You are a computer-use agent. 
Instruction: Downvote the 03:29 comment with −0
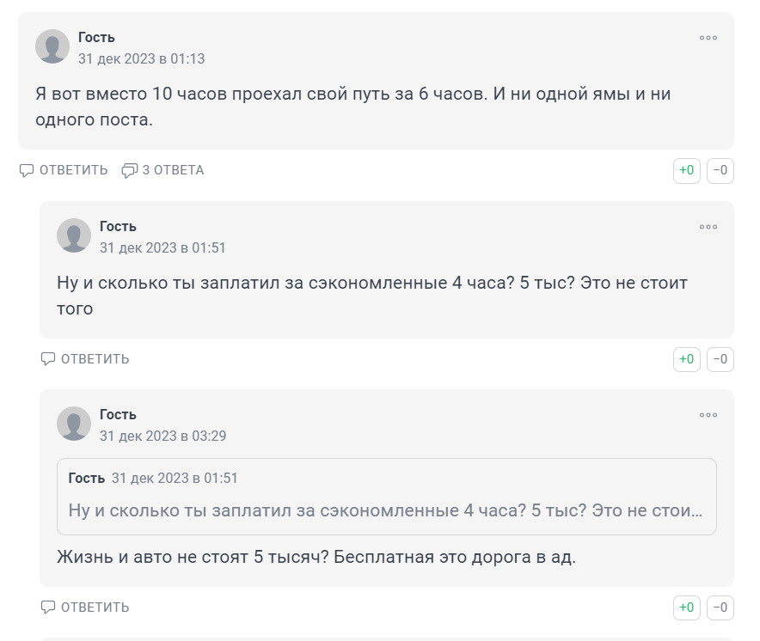point(720,607)
